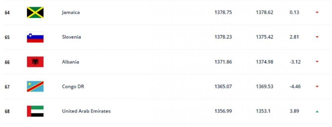The width and height of the screenshot is (332, 127).
Task: Click the green up arrow for United Arab Emirates
Action: point(317,111)
